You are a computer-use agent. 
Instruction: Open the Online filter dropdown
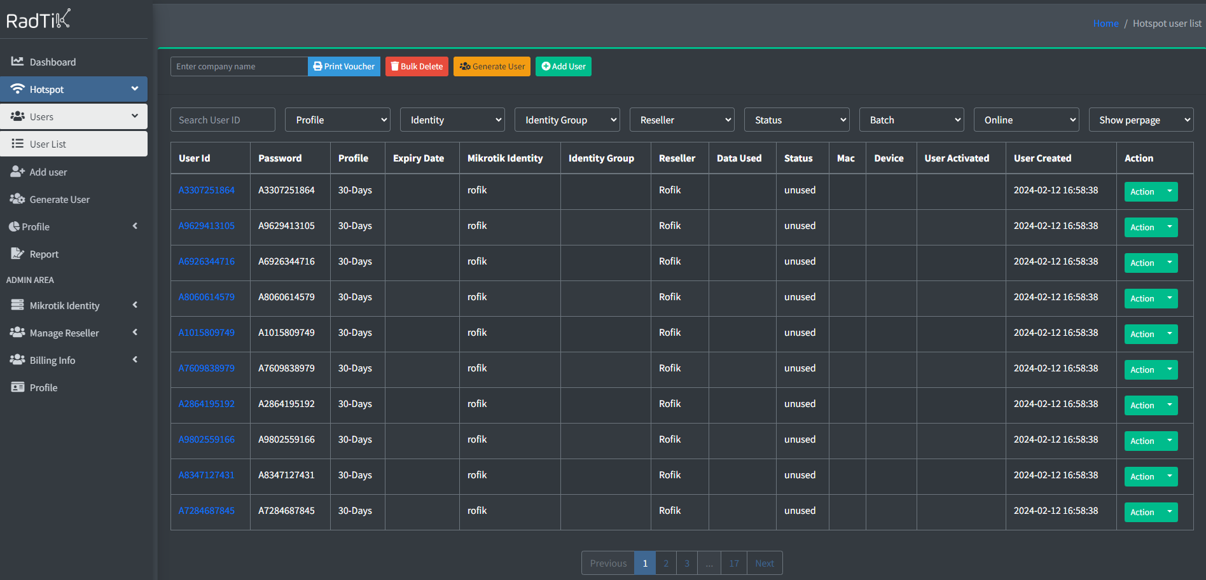tap(1027, 120)
